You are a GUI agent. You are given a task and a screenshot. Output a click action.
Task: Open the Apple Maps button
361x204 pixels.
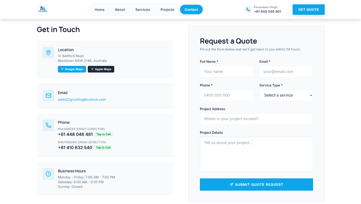(x=101, y=69)
